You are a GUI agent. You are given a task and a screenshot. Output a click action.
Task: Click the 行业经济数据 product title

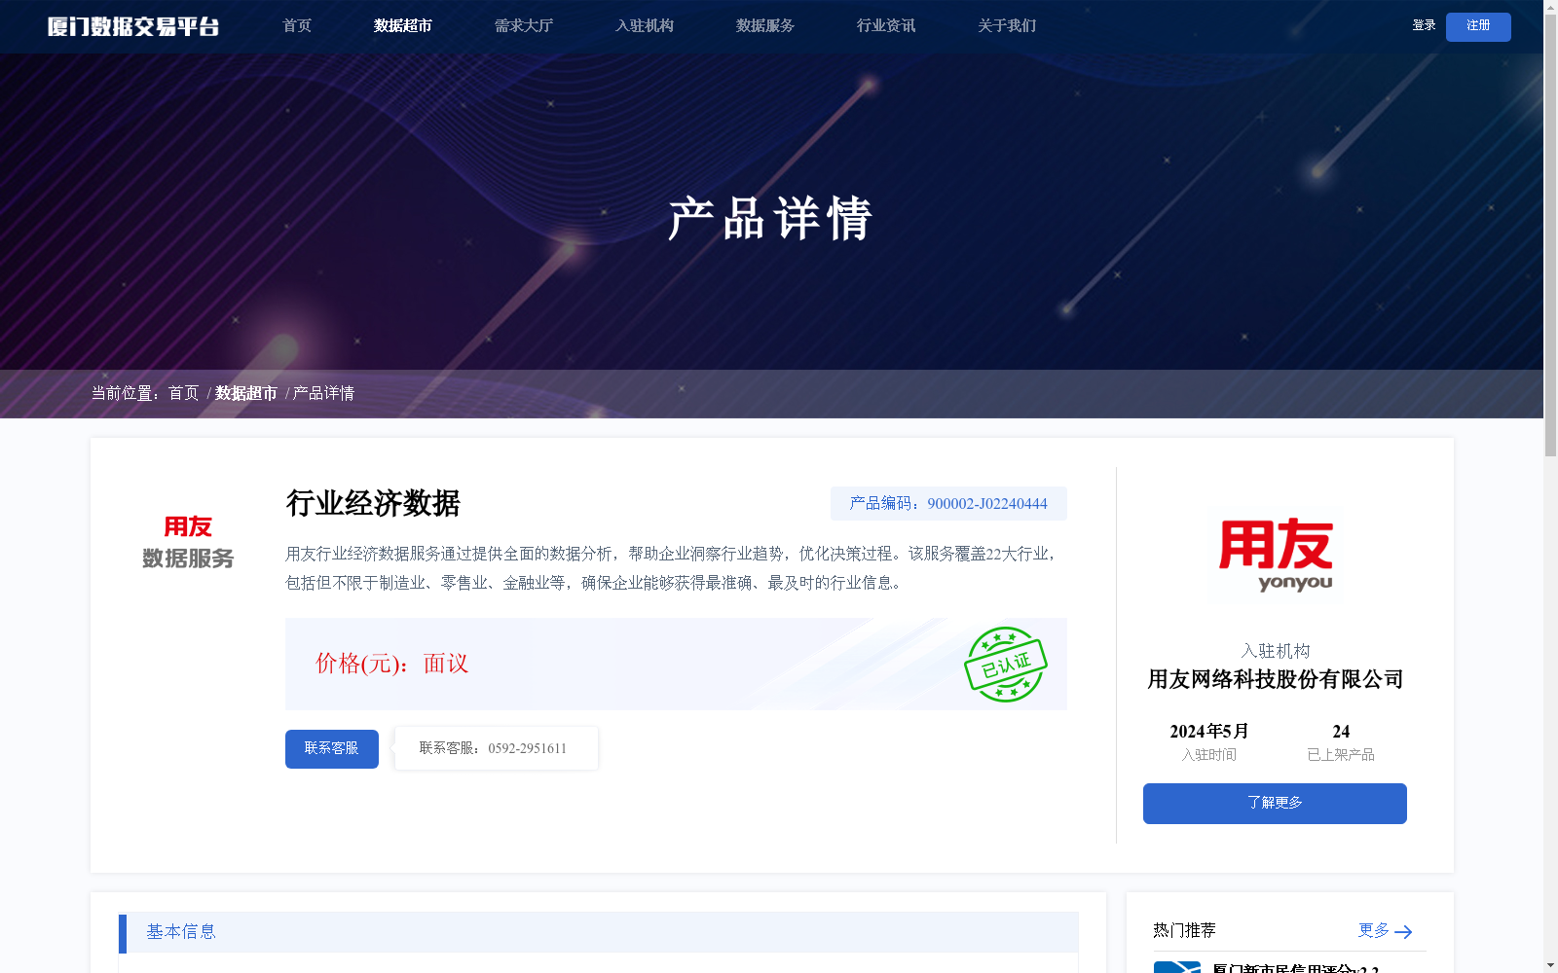coord(373,503)
